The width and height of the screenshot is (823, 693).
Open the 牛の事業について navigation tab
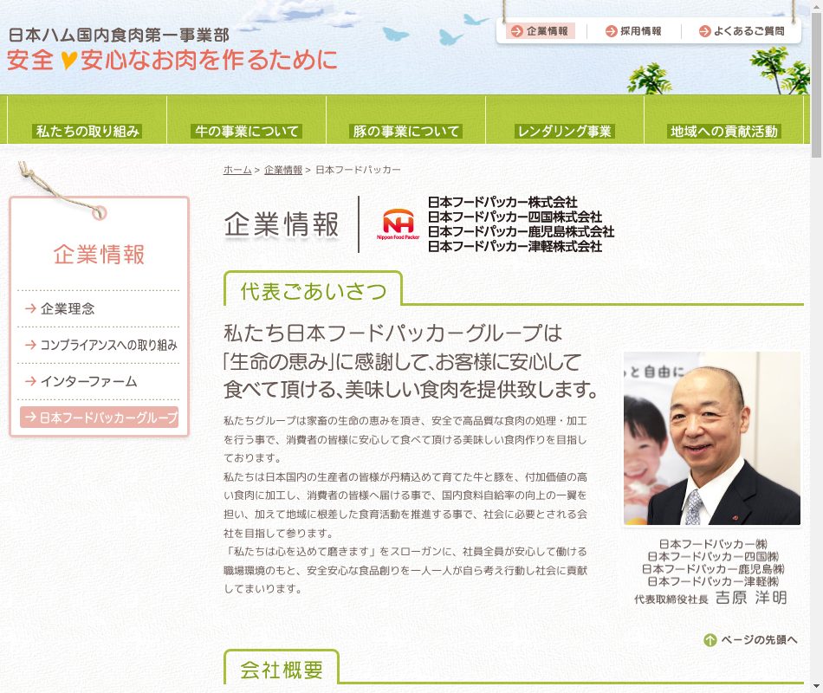pyautogui.click(x=247, y=131)
